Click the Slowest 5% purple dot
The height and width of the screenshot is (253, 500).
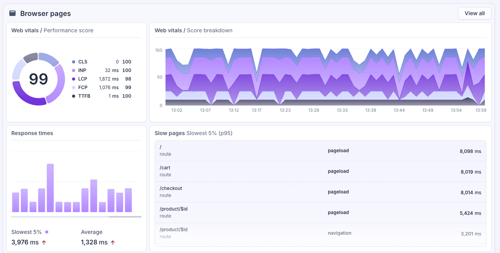tap(47, 232)
